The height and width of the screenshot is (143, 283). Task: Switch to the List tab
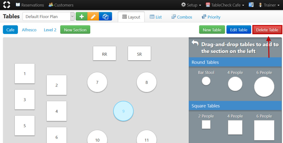tap(156, 17)
